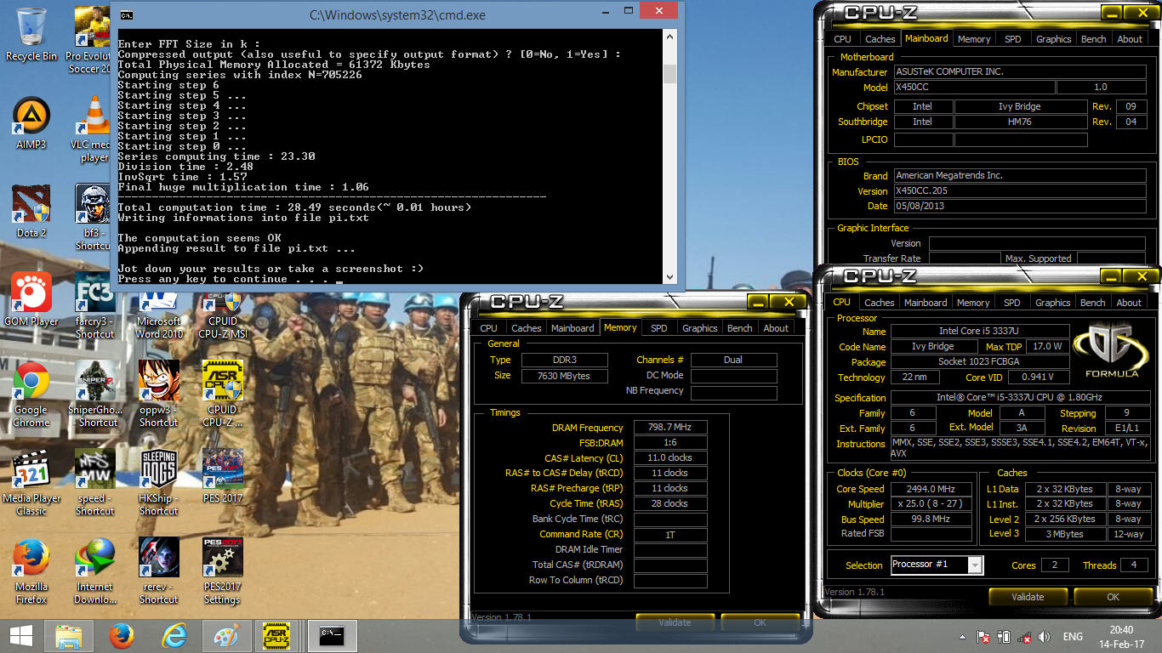
Task: Open Media Player Classic desktop icon
Action: click(31, 483)
